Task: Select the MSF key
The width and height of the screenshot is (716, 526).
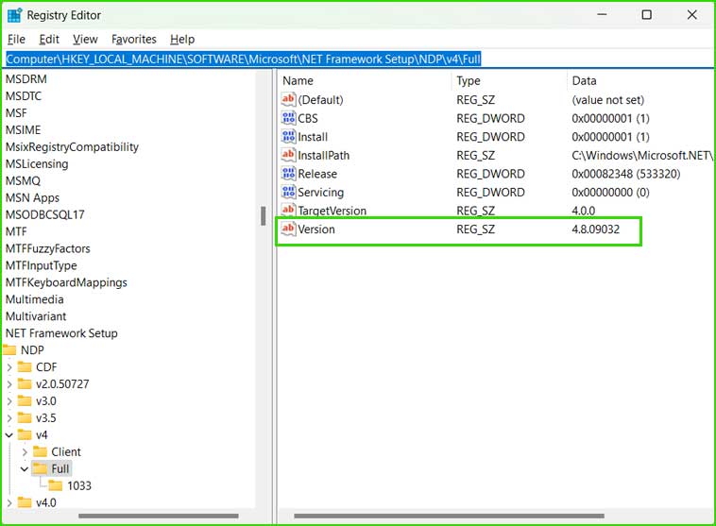Action: 16,112
